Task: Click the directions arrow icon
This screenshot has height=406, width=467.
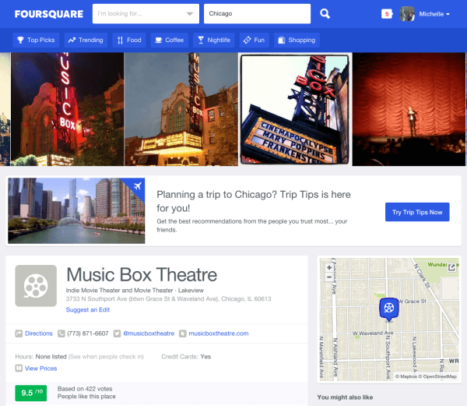Action: click(19, 334)
